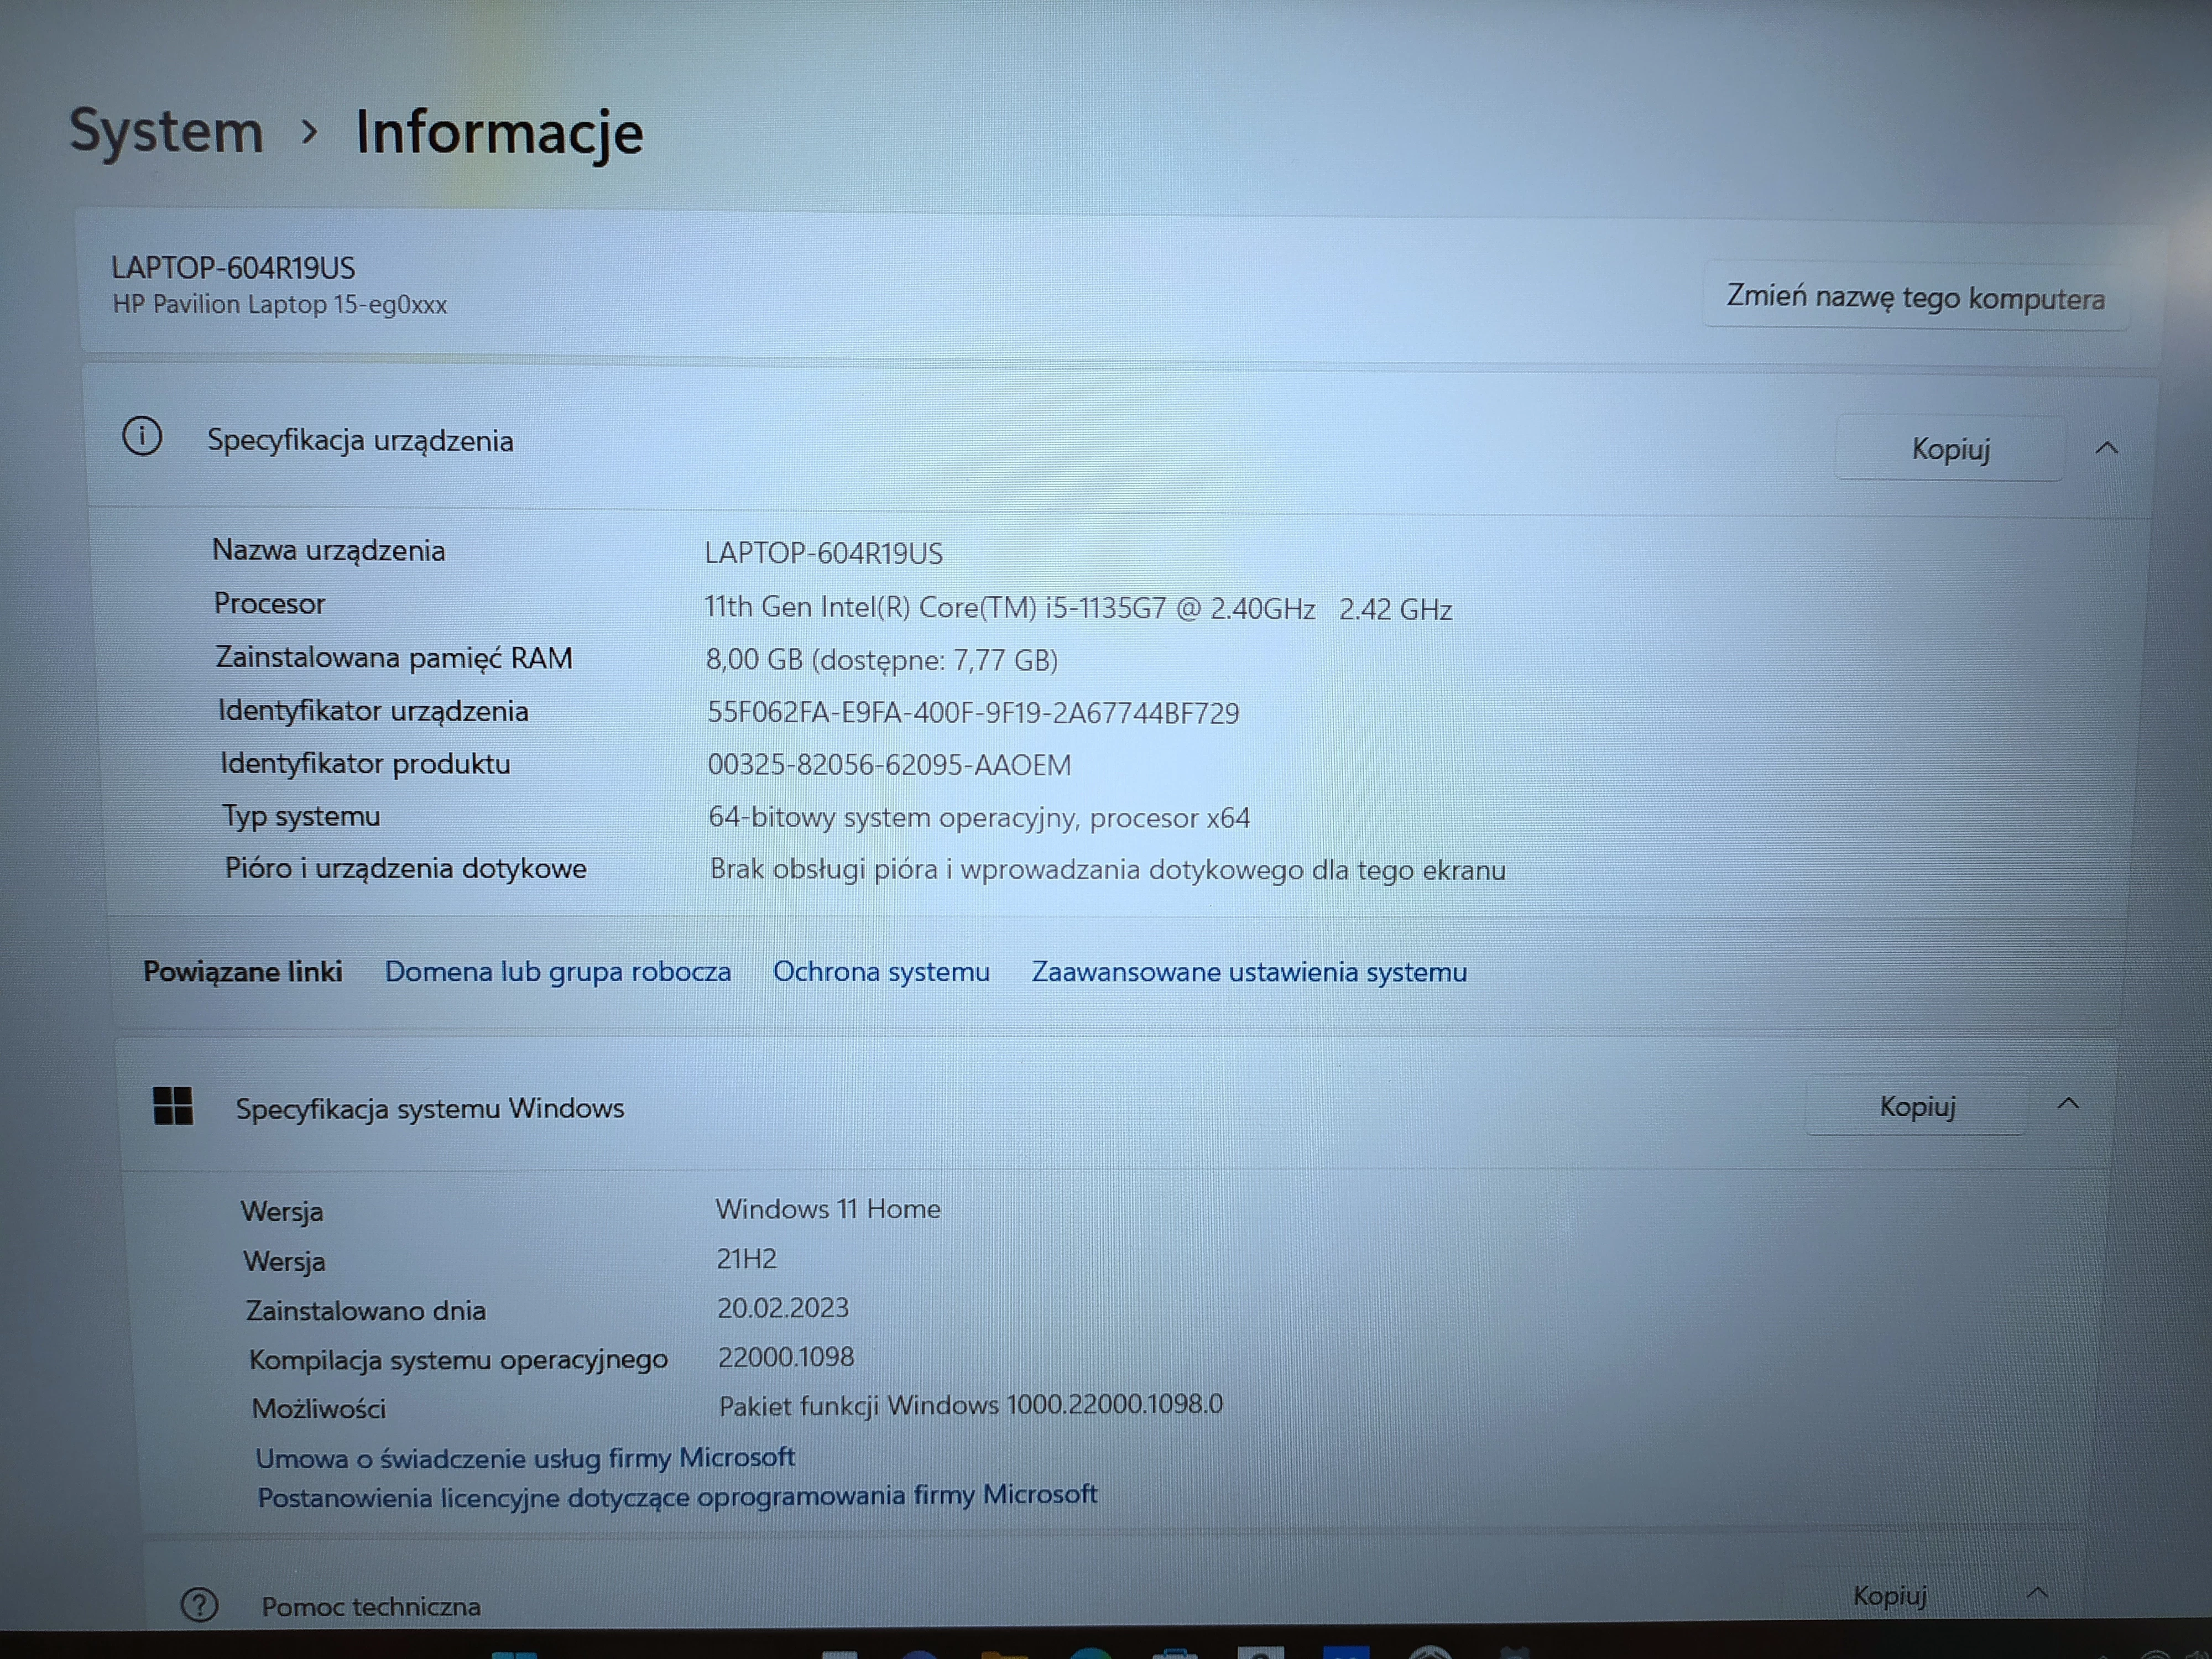Select the LAPTOP-604R19US name in top card
Screen dimensions: 2212x1659
pyautogui.click(x=233, y=268)
